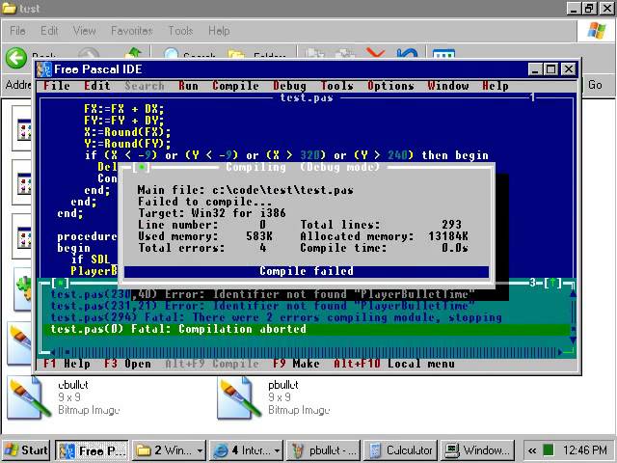The image size is (617, 463).
Task: Expand hidden tray icons chevron
Action: tap(532, 450)
